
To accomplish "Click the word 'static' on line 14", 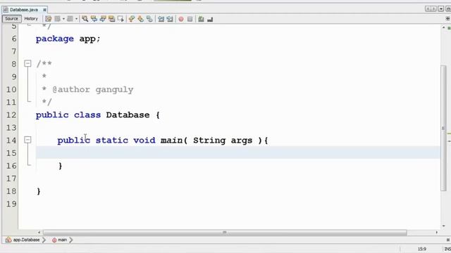I will [x=111, y=141].
